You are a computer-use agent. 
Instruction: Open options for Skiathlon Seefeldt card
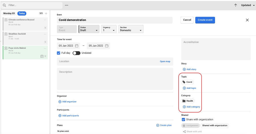tap(45, 34)
